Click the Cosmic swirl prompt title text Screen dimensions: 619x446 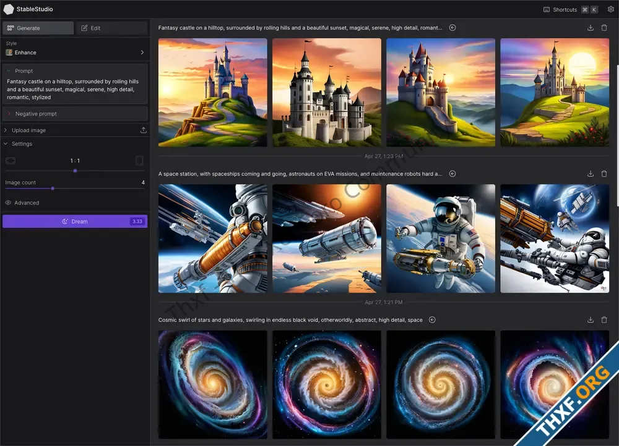(290, 320)
